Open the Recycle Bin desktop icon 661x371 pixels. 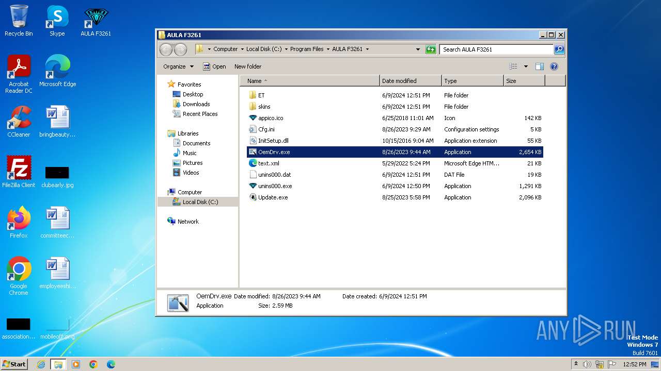click(x=19, y=21)
